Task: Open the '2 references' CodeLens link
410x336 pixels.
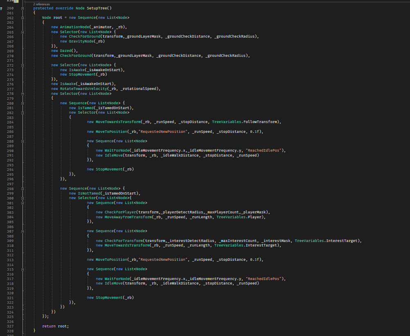Action: click(x=41, y=4)
